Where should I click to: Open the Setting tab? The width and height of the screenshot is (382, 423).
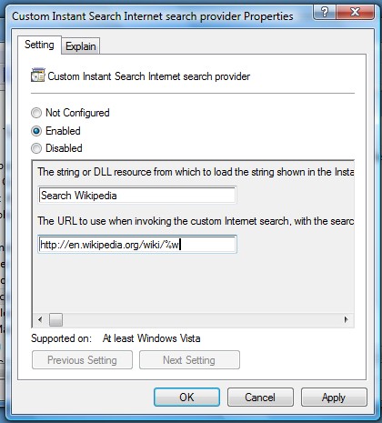pos(39,45)
